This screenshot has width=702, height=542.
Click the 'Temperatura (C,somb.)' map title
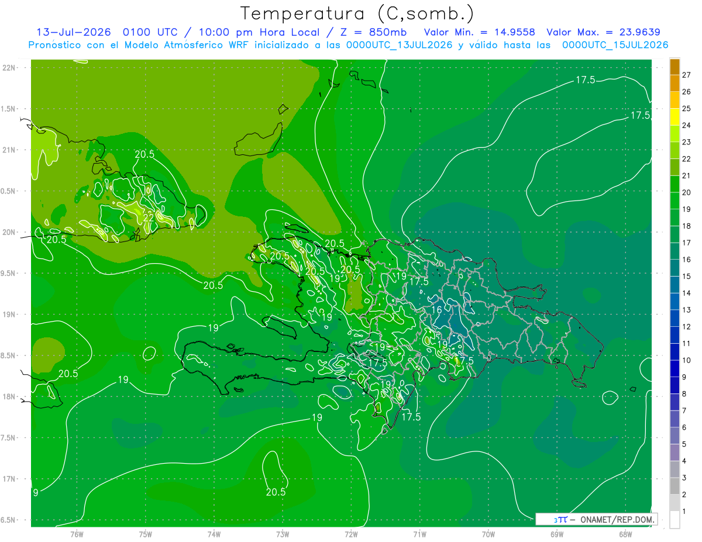(357, 13)
